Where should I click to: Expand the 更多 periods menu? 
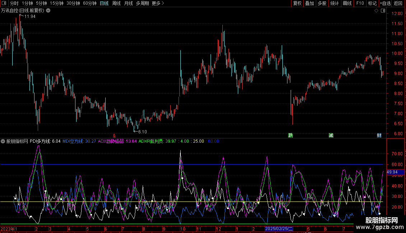158,3
